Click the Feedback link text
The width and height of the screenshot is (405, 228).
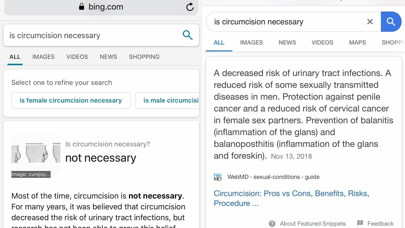click(x=380, y=223)
